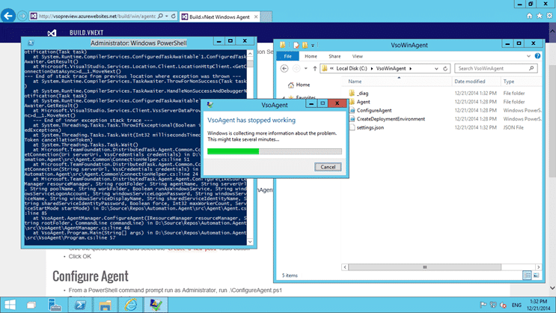Click the VsoAgent progress bar
The width and height of the screenshot is (556, 313).
(x=275, y=151)
